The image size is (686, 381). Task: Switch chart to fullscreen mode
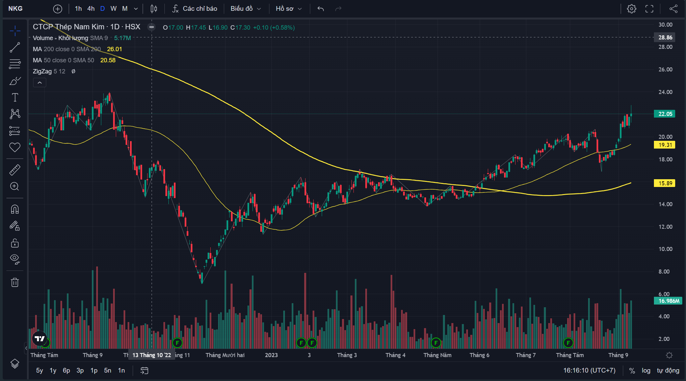pyautogui.click(x=649, y=9)
